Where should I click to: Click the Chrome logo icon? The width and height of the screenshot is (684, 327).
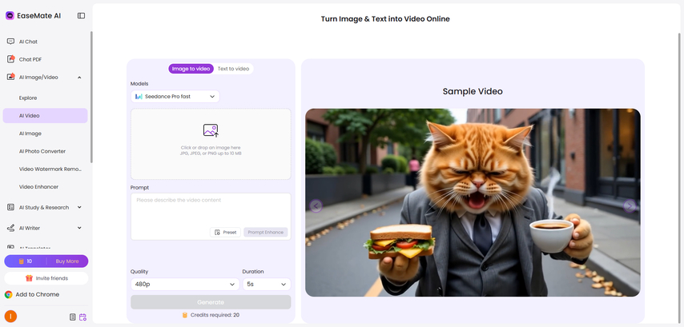[8, 294]
